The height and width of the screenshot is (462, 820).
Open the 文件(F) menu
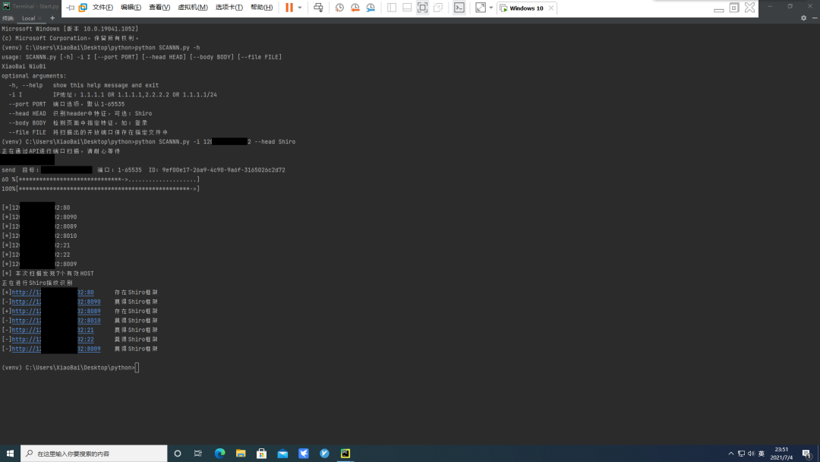click(102, 8)
